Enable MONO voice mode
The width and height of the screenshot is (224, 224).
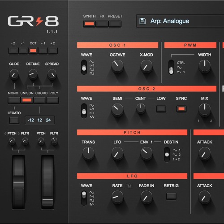point(14,100)
